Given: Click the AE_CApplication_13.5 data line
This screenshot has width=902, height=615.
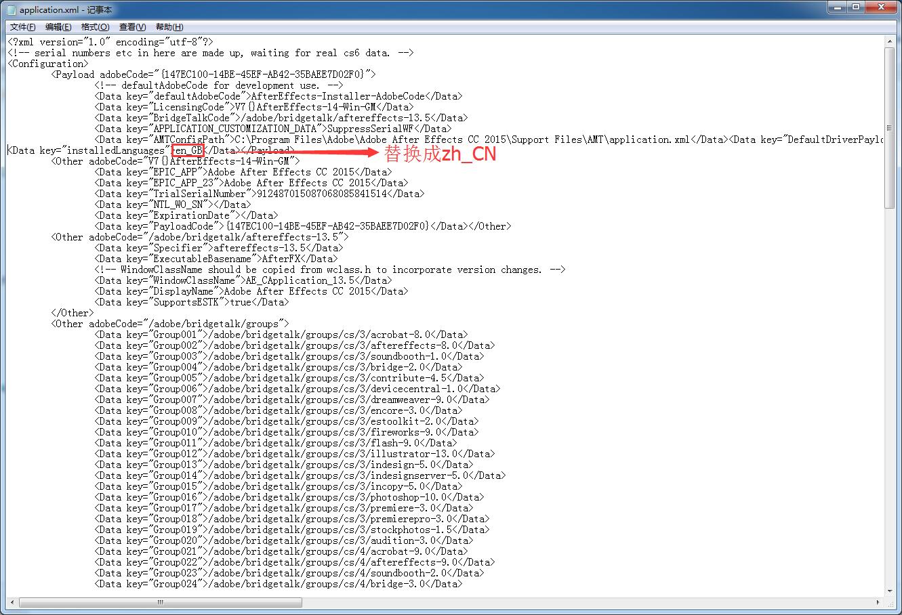Looking at the screenshot, I should (243, 280).
